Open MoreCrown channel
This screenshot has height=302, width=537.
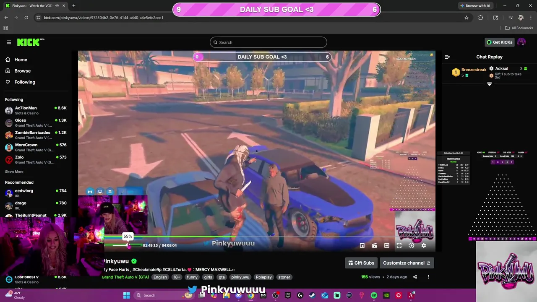click(x=35, y=147)
